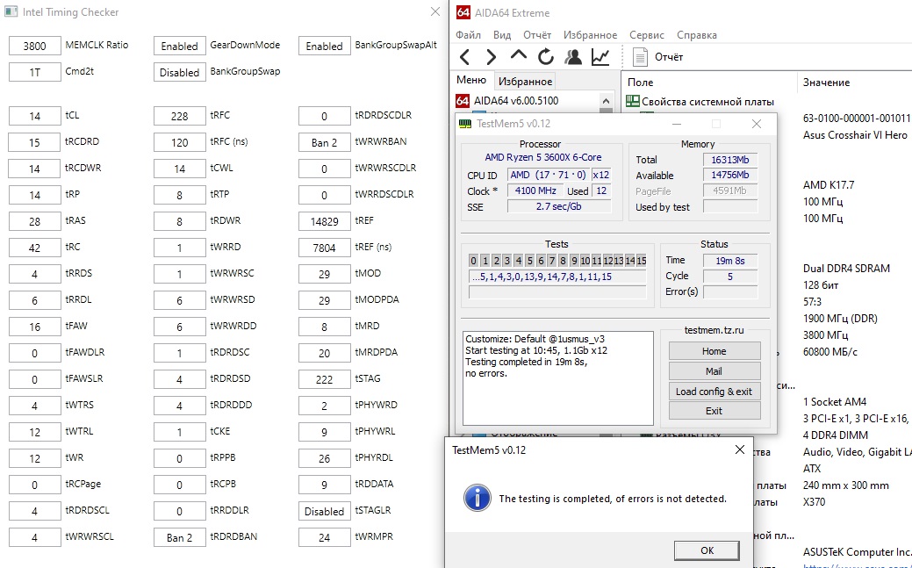Click the tWRMPR value field 24
Screen dimensions: 912x568
[325, 537]
